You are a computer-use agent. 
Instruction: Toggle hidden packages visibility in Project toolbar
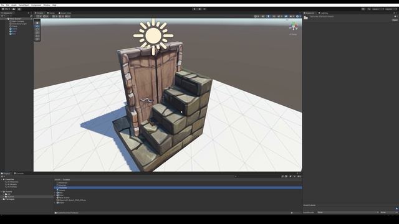[x=299, y=176]
